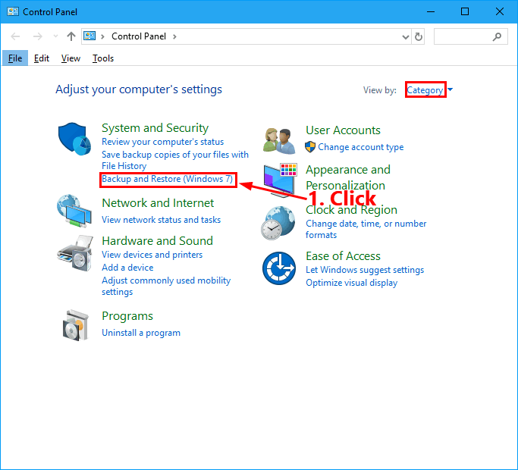Click Optimize visual display
Viewport: 518px width, 470px height.
pyautogui.click(x=351, y=283)
